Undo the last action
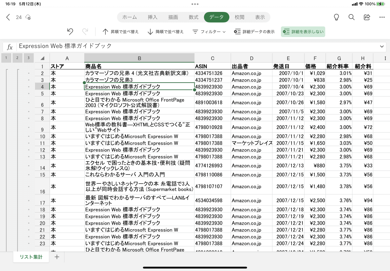Screen dimensions: 390x271 70,32
